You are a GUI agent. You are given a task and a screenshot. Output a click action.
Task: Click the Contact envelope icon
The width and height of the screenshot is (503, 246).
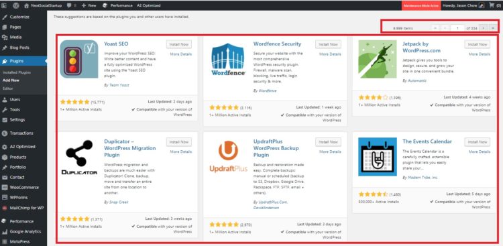(x=5, y=178)
